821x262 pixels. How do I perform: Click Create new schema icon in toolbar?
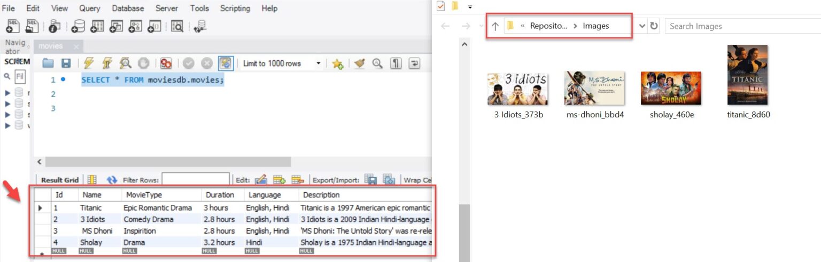click(79, 26)
